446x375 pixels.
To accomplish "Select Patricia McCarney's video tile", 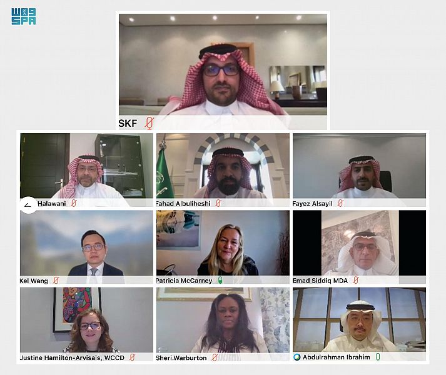I will (223, 243).
